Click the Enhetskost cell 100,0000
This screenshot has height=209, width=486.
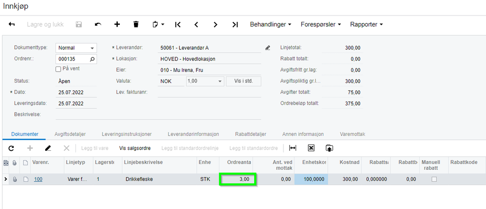tap(311, 179)
